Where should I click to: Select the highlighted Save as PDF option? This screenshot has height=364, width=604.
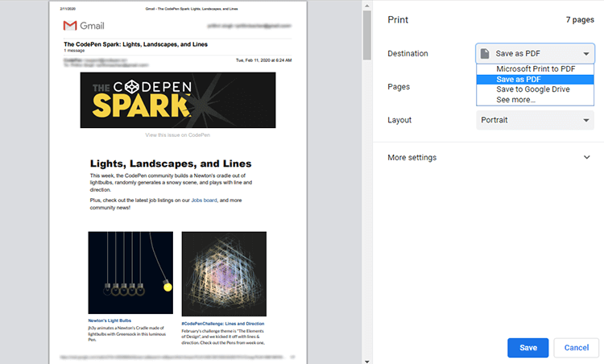[535, 80]
